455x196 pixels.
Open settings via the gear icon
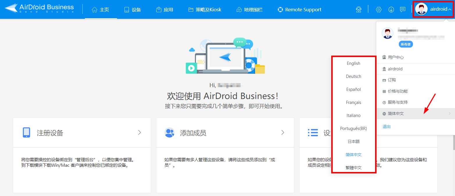tap(379, 10)
